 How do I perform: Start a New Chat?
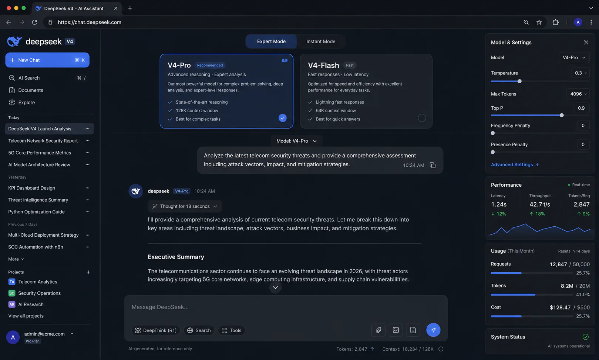[x=47, y=60]
